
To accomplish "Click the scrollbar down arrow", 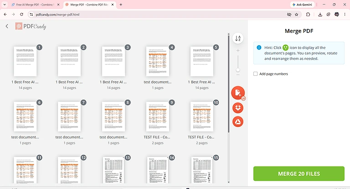I will 229,182.
